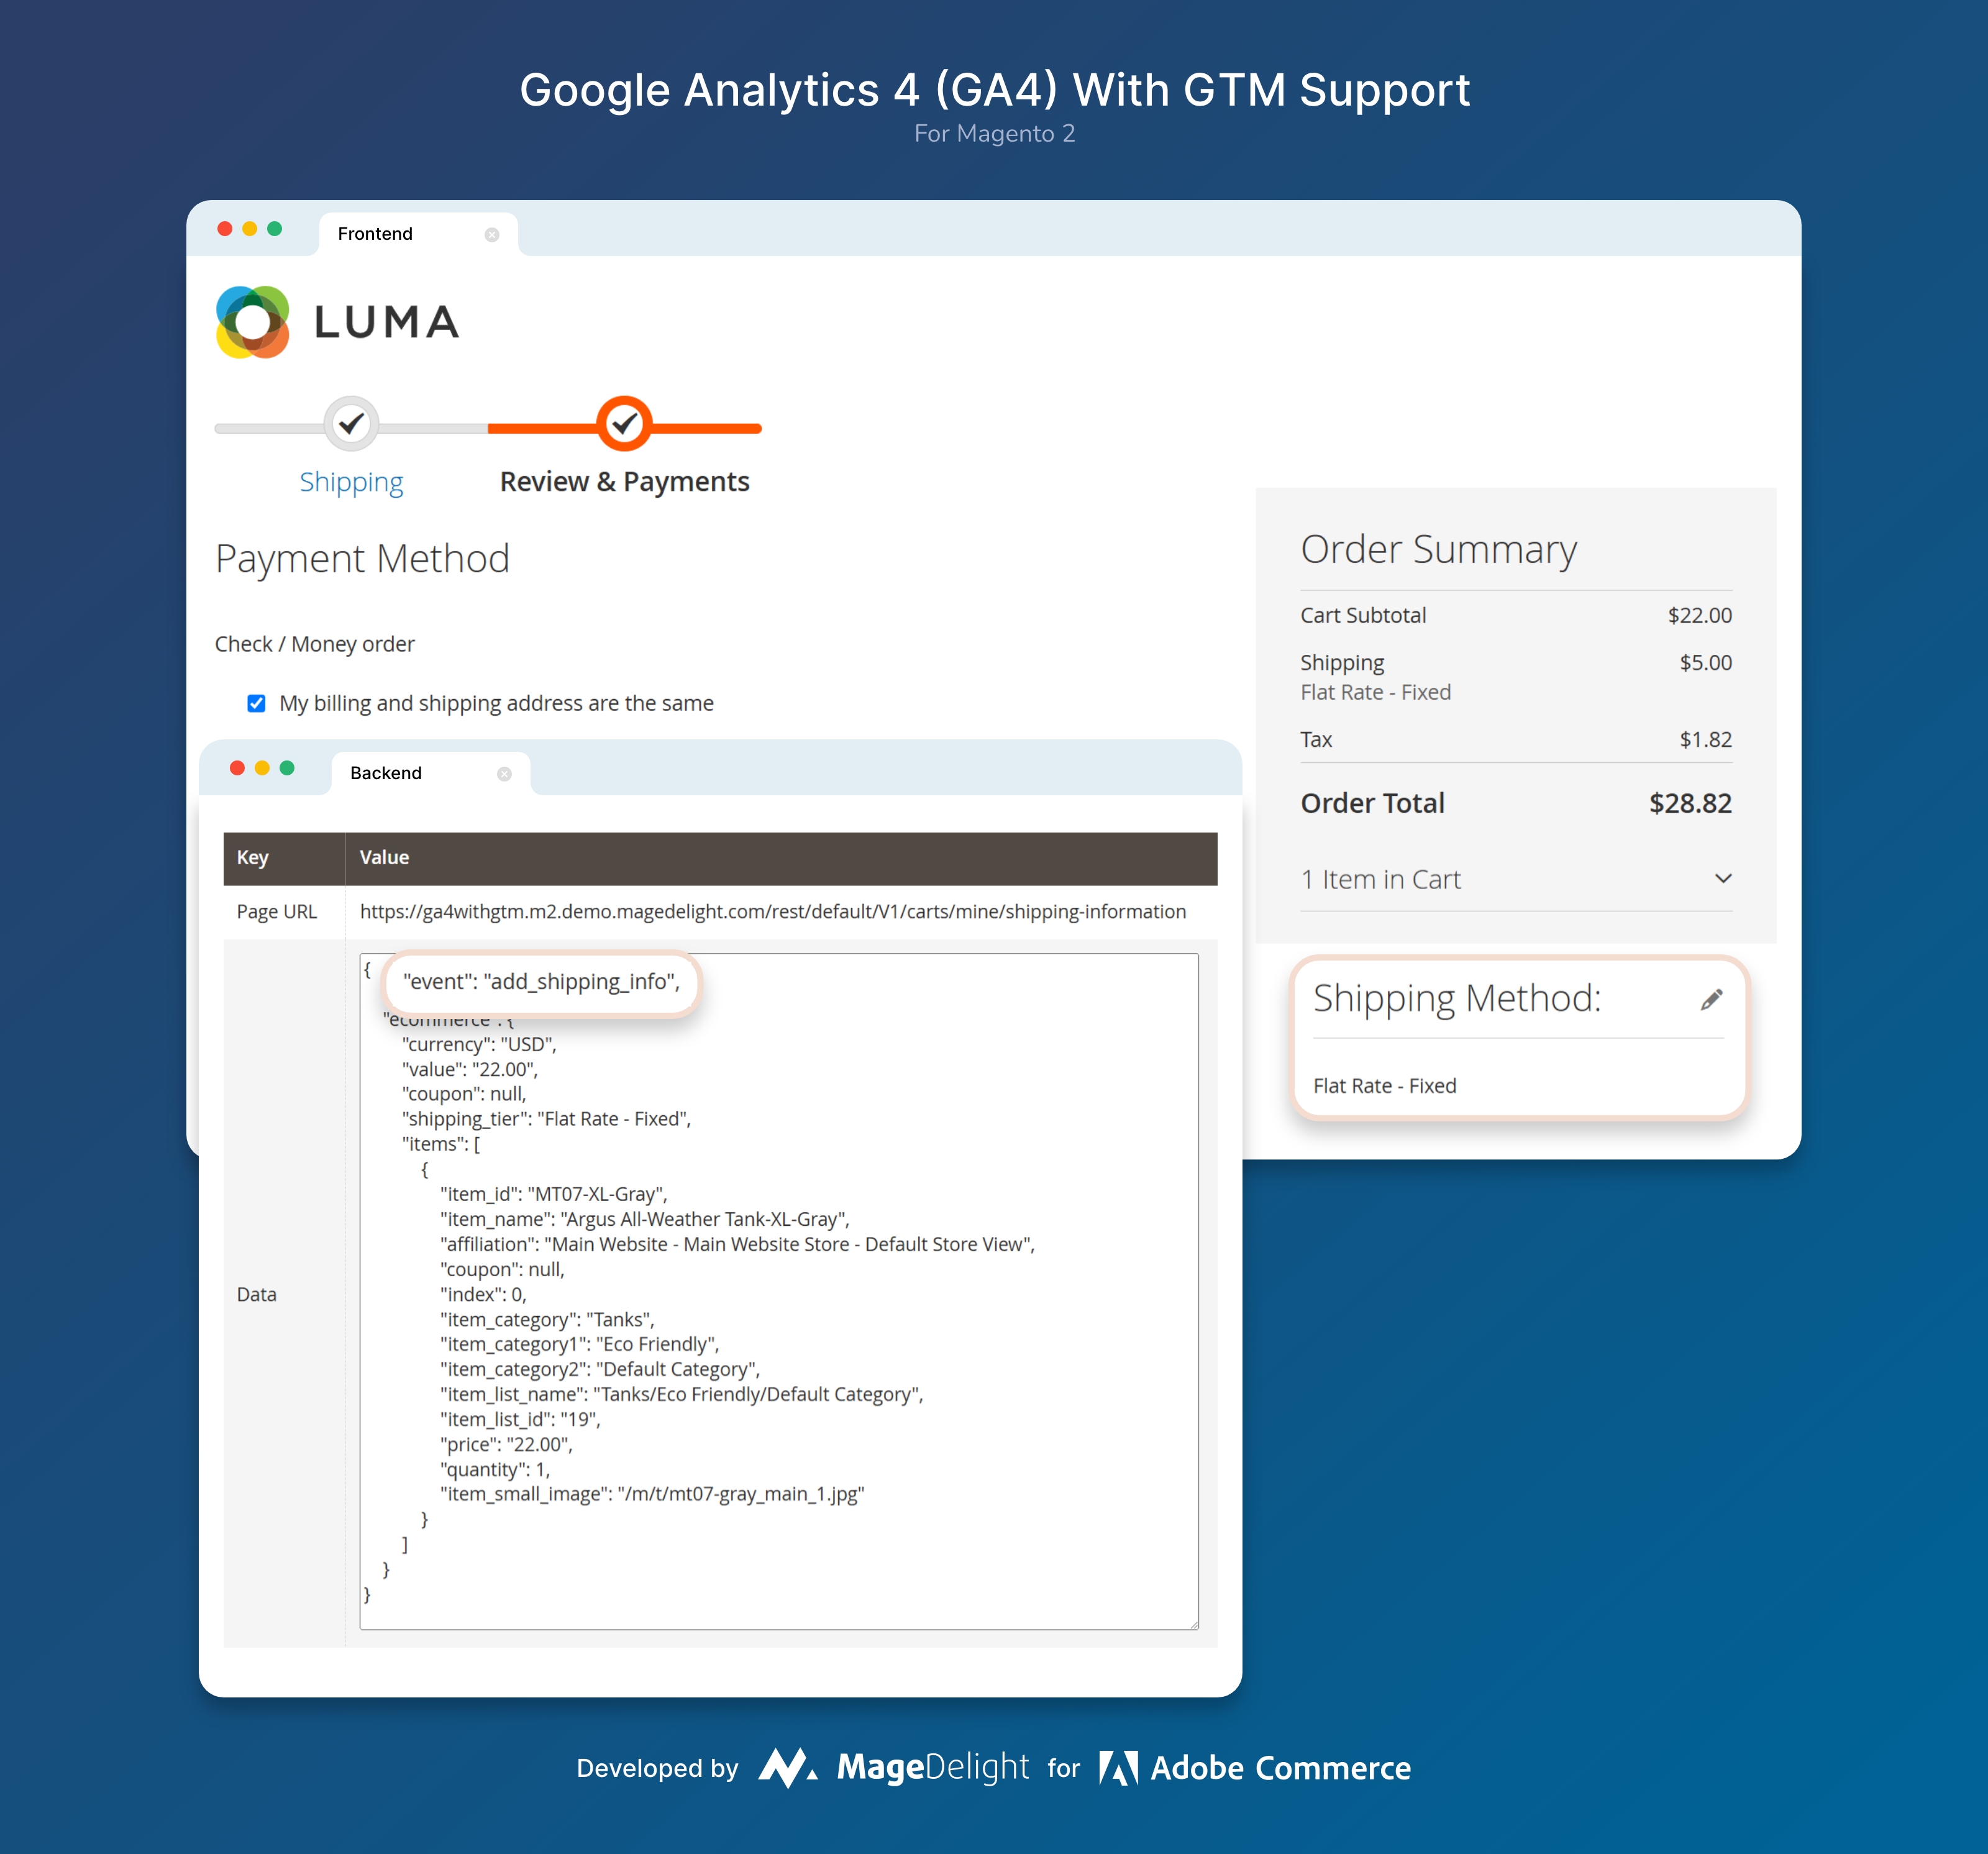Close the Backend tab
The width and height of the screenshot is (1988, 1854).
[x=504, y=774]
